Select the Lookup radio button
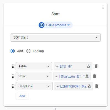The height and width of the screenshot is (110, 110). [x=28, y=51]
